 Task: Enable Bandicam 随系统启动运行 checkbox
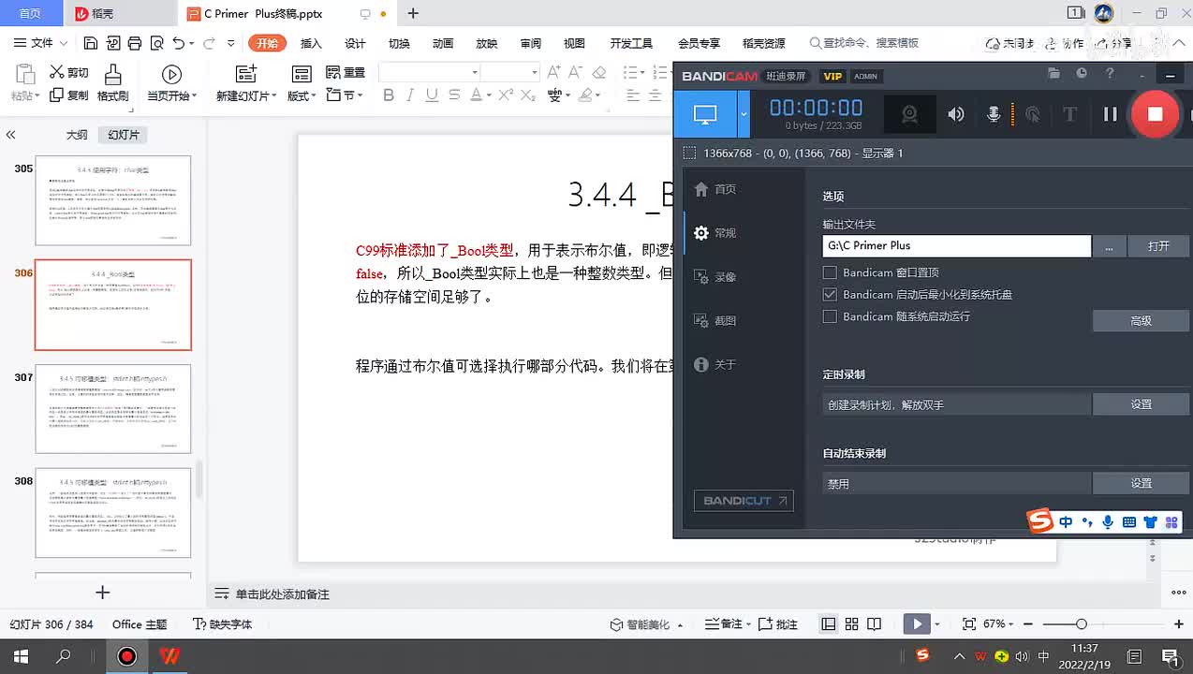coord(830,316)
